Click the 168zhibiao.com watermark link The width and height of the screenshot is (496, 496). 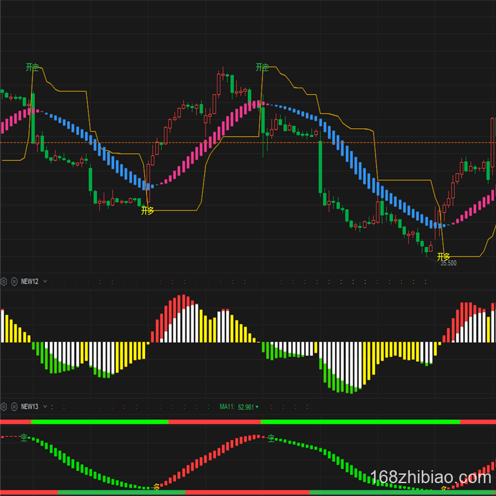[x=431, y=479]
